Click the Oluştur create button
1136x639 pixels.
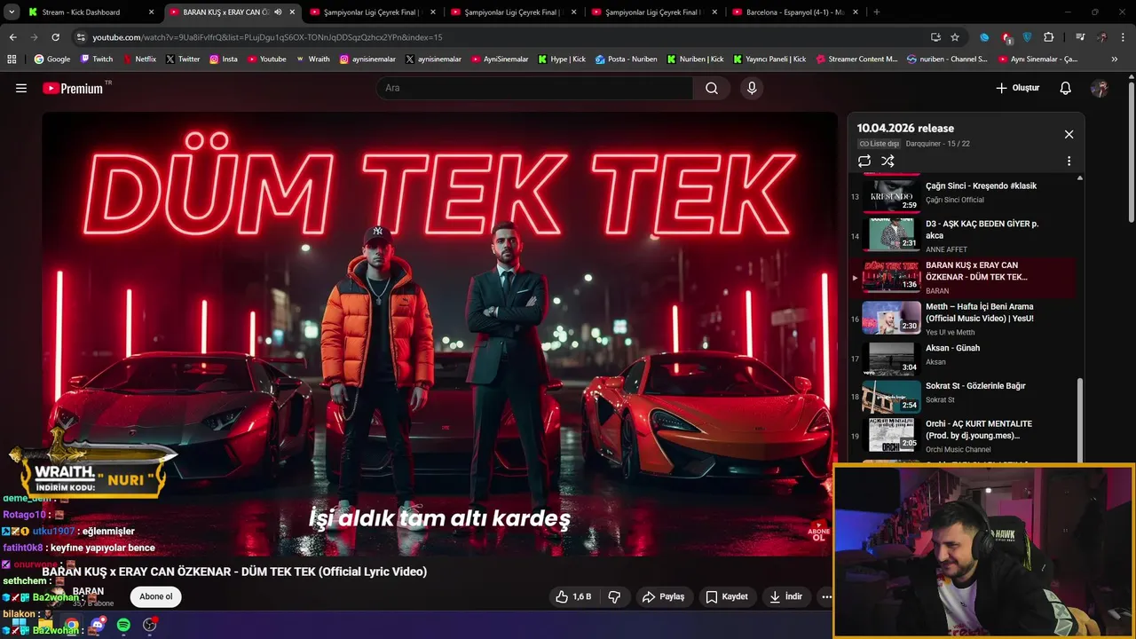(1017, 88)
